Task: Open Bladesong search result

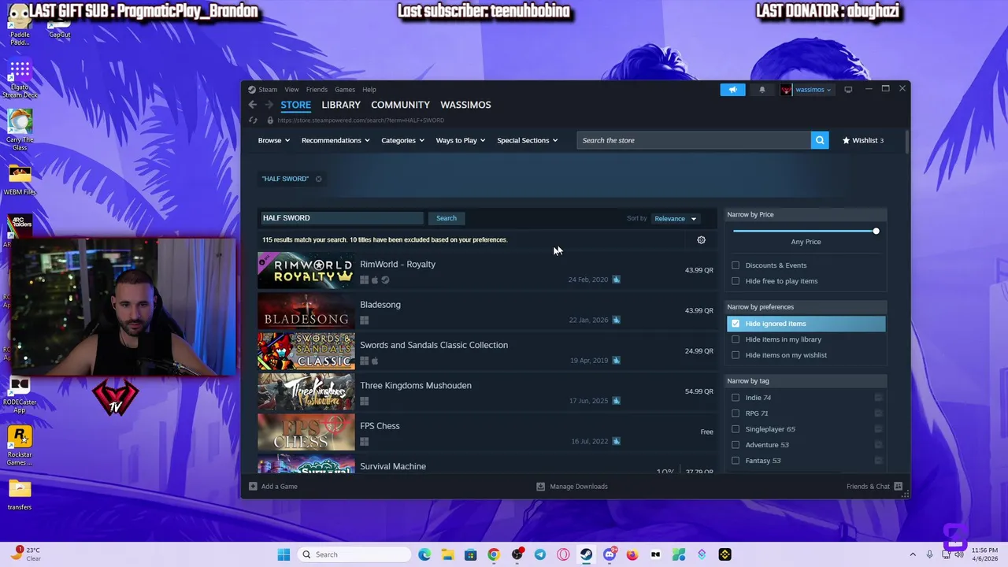Action: (x=486, y=311)
